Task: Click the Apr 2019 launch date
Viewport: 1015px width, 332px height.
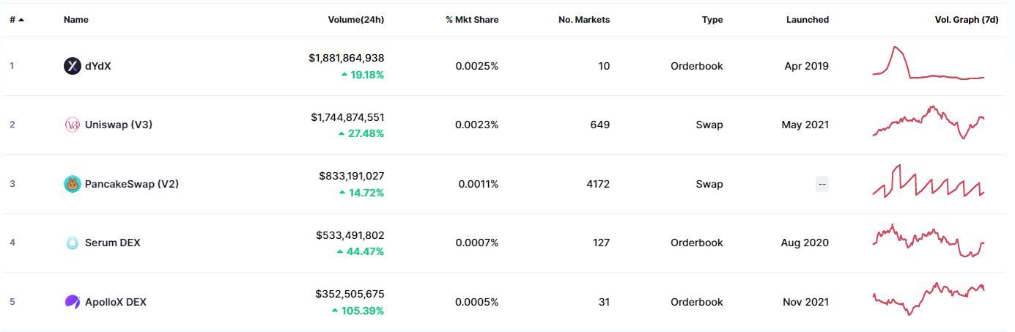Action: point(806,66)
